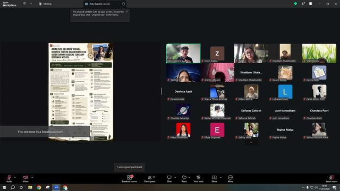Switch to the Meeting tab
The height and width of the screenshot is (191, 340).
(x=45, y=4)
